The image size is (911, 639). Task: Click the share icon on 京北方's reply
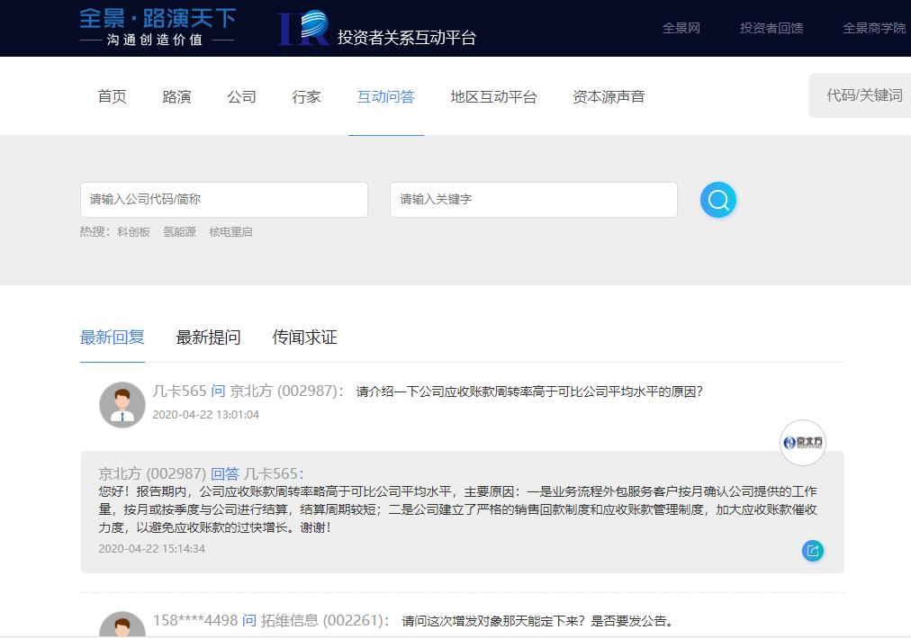pyautogui.click(x=812, y=550)
